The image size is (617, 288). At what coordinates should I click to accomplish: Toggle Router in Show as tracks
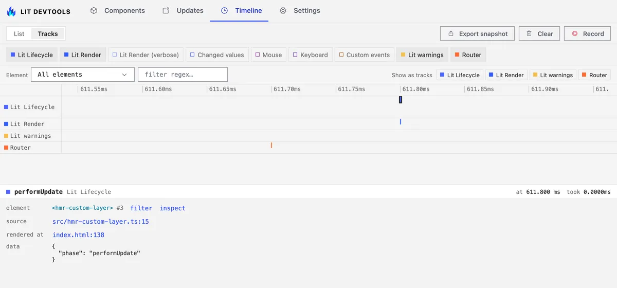594,75
